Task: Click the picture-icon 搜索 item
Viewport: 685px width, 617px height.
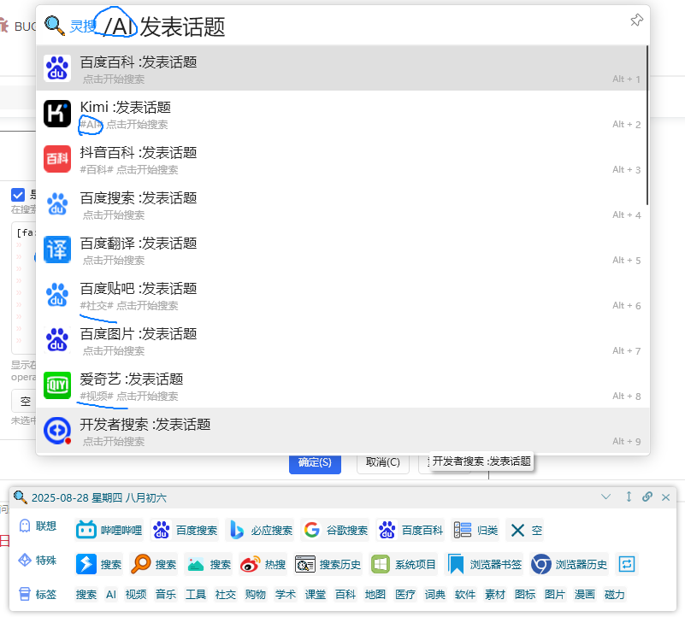Action: coord(209,564)
